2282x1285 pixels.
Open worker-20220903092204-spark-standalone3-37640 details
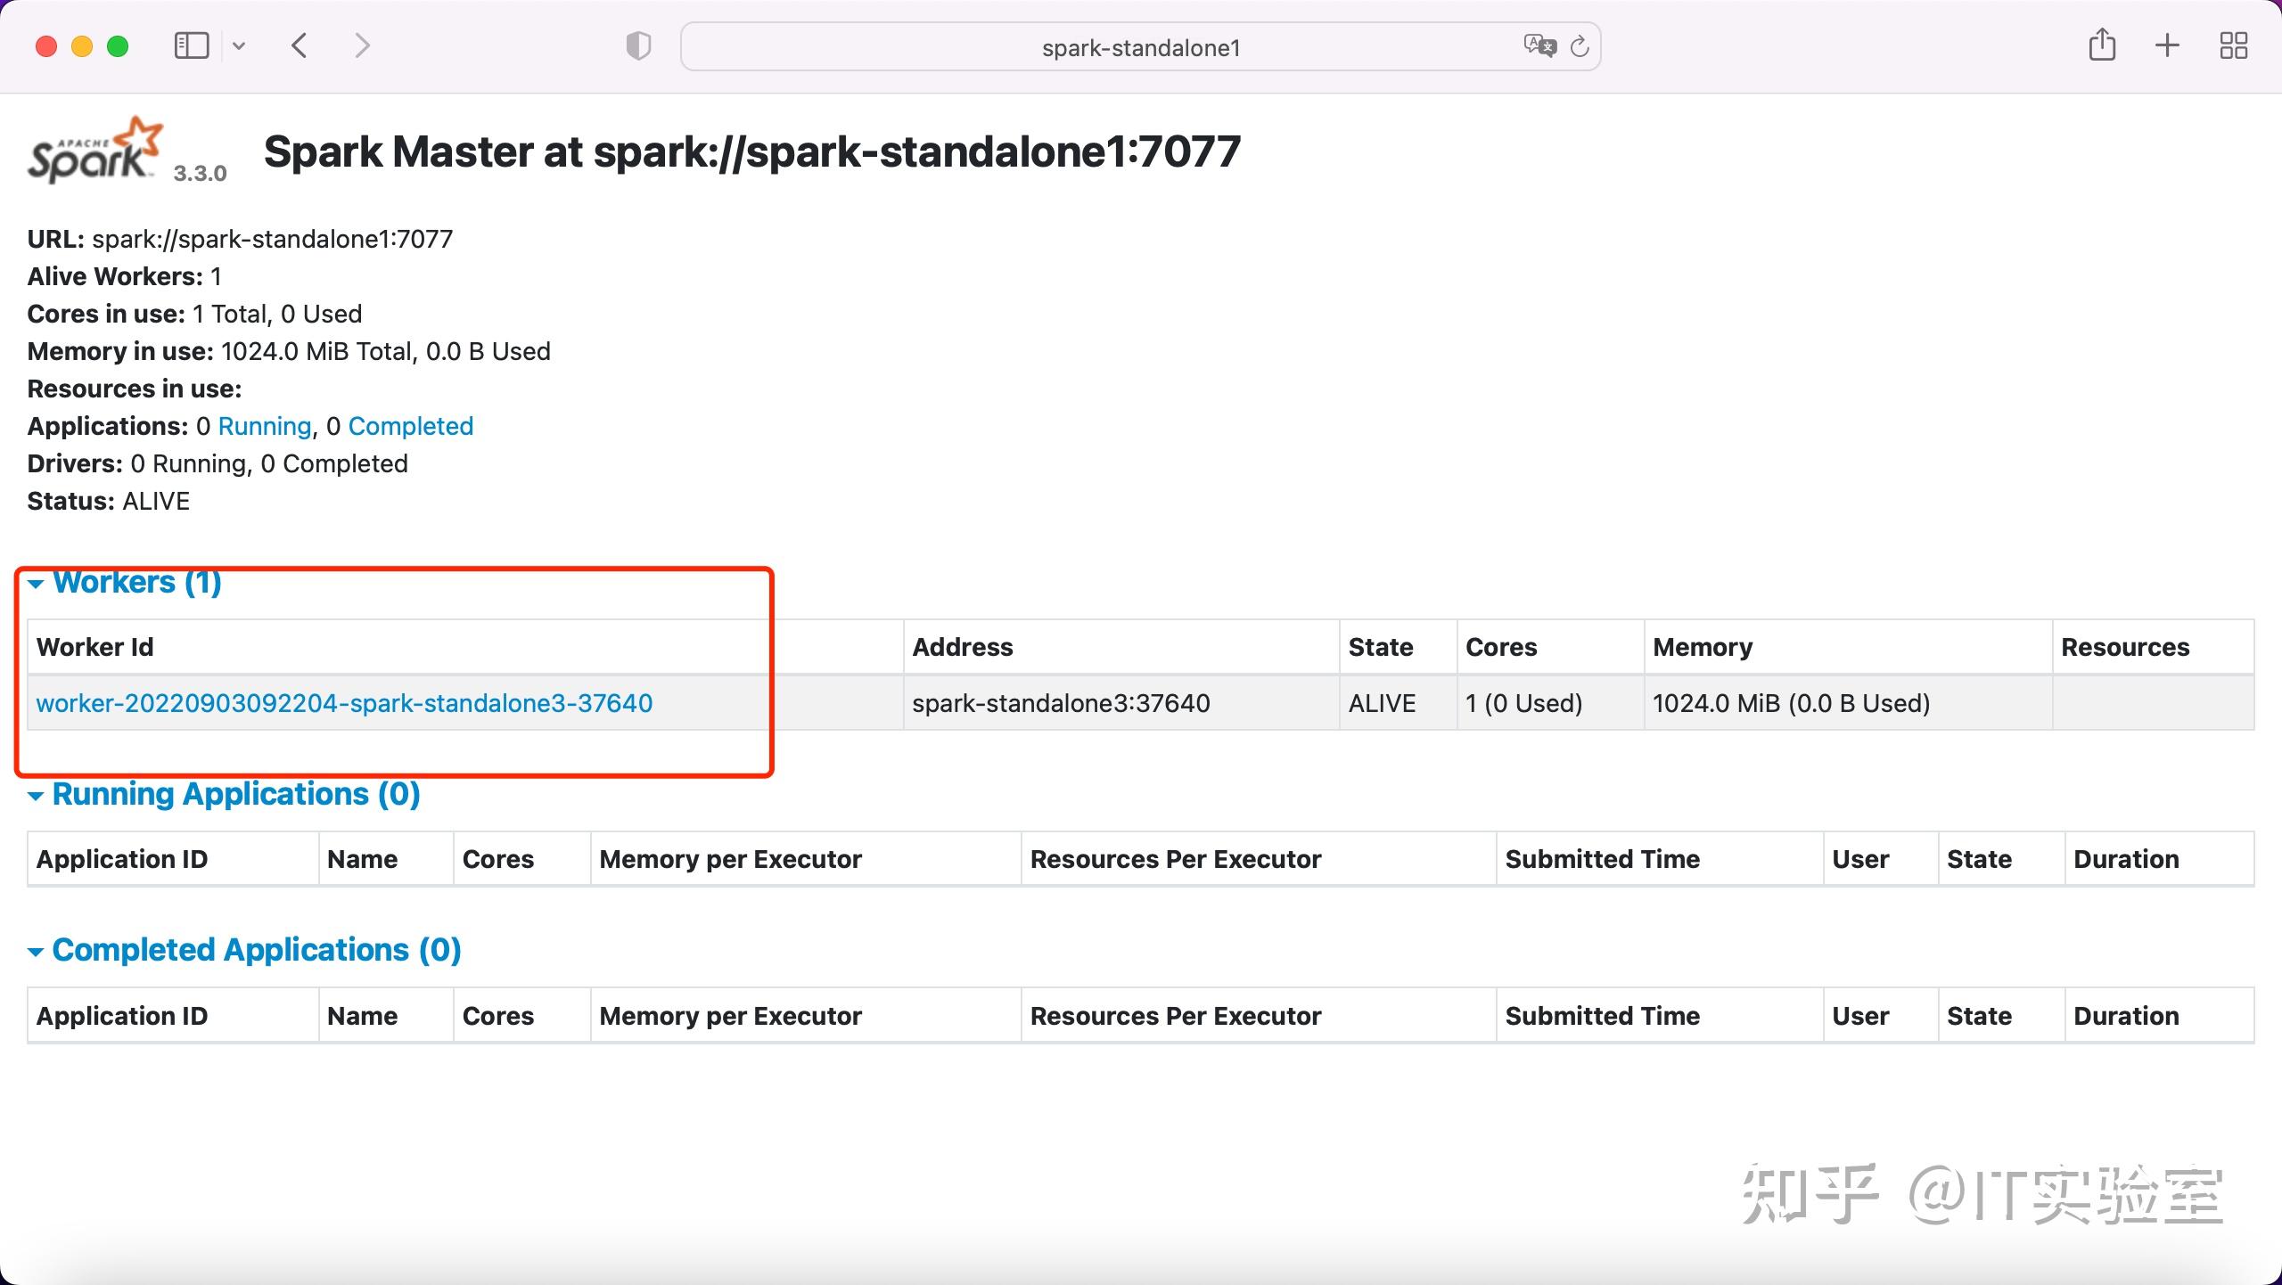coord(344,703)
